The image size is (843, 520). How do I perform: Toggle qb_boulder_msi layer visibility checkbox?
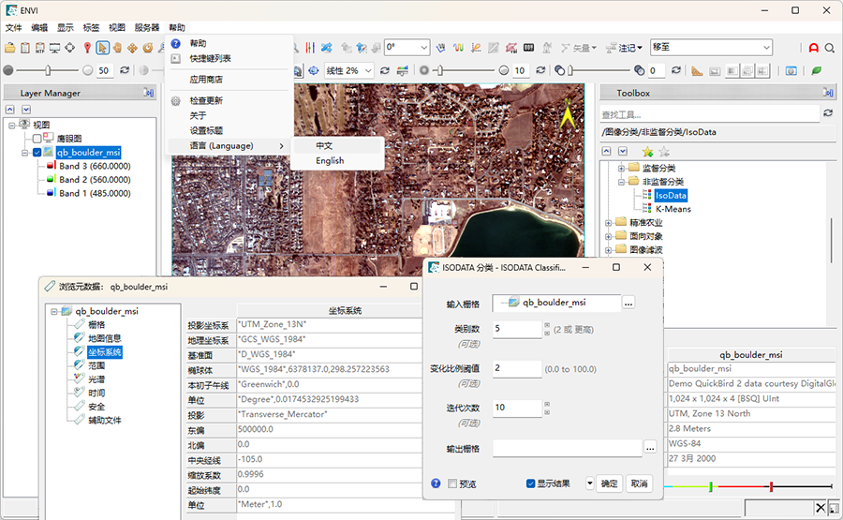coord(37,152)
